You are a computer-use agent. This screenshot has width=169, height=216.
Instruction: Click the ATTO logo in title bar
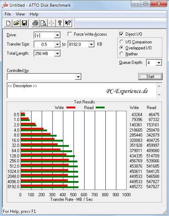[x=5, y=5]
